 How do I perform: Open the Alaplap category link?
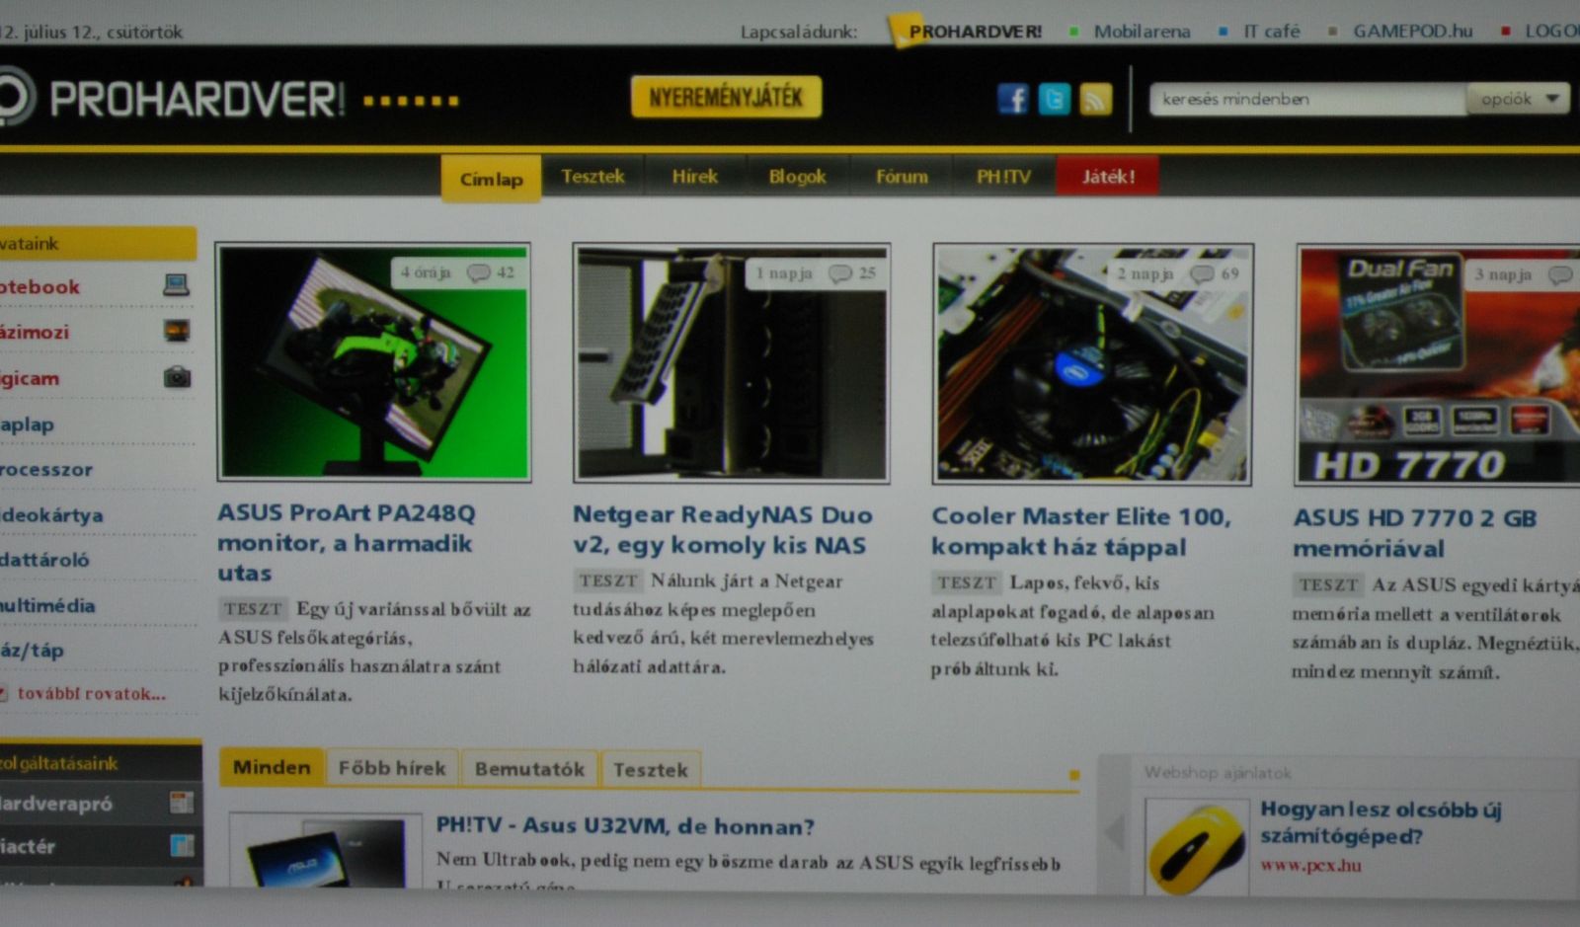[x=28, y=425]
